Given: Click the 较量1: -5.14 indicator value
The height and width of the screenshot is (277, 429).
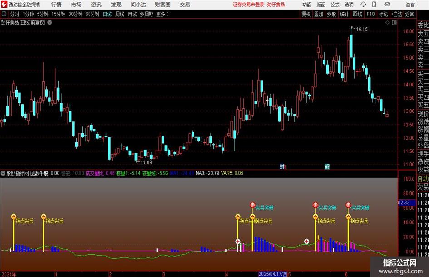Looking at the screenshot, I should 128,173.
